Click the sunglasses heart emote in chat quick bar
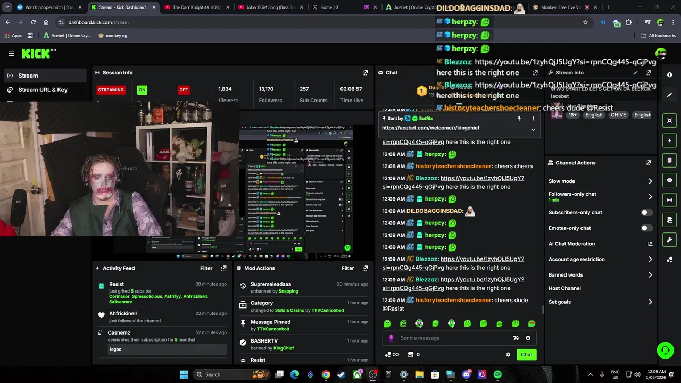Viewport: 681px width, 383px height. click(x=531, y=323)
